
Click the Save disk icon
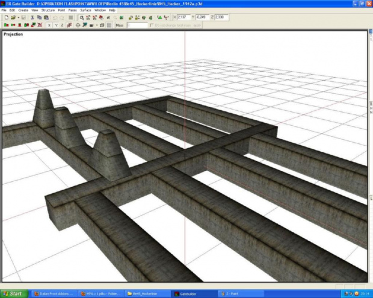23,18
